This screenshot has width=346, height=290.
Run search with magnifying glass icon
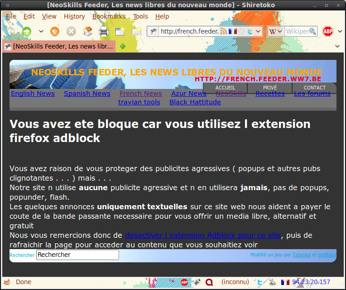[x=312, y=31]
